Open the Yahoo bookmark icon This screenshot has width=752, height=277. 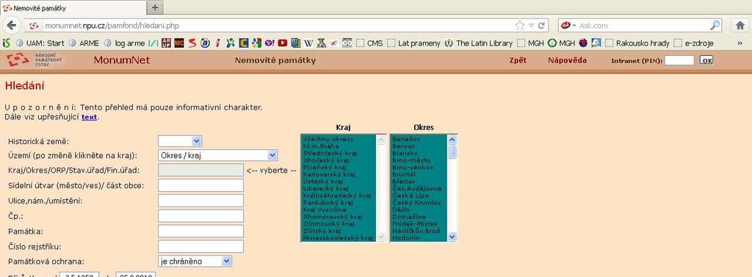270,43
